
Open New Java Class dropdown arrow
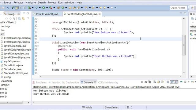(66, 8)
